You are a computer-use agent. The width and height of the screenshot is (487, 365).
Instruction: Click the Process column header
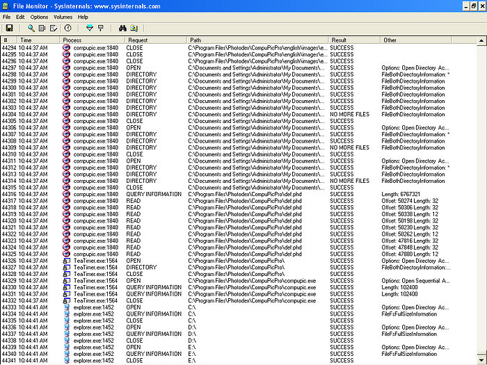(x=92, y=40)
